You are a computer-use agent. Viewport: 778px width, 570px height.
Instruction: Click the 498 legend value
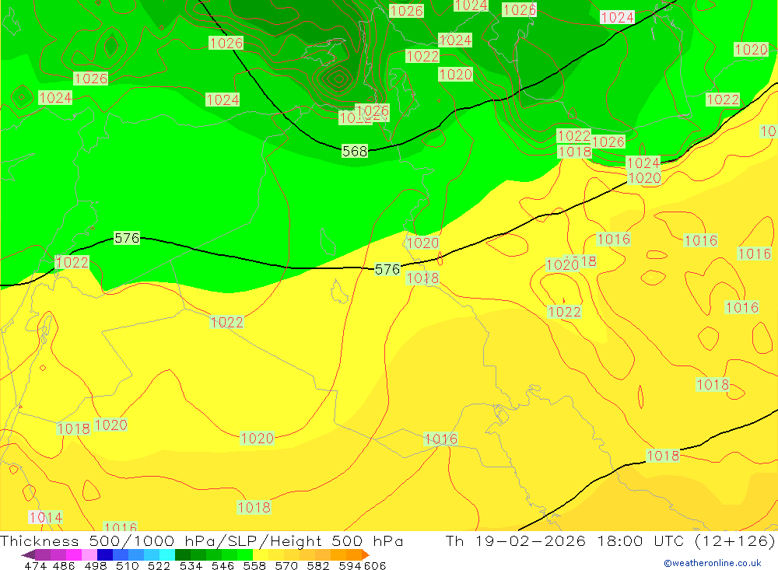point(96,566)
